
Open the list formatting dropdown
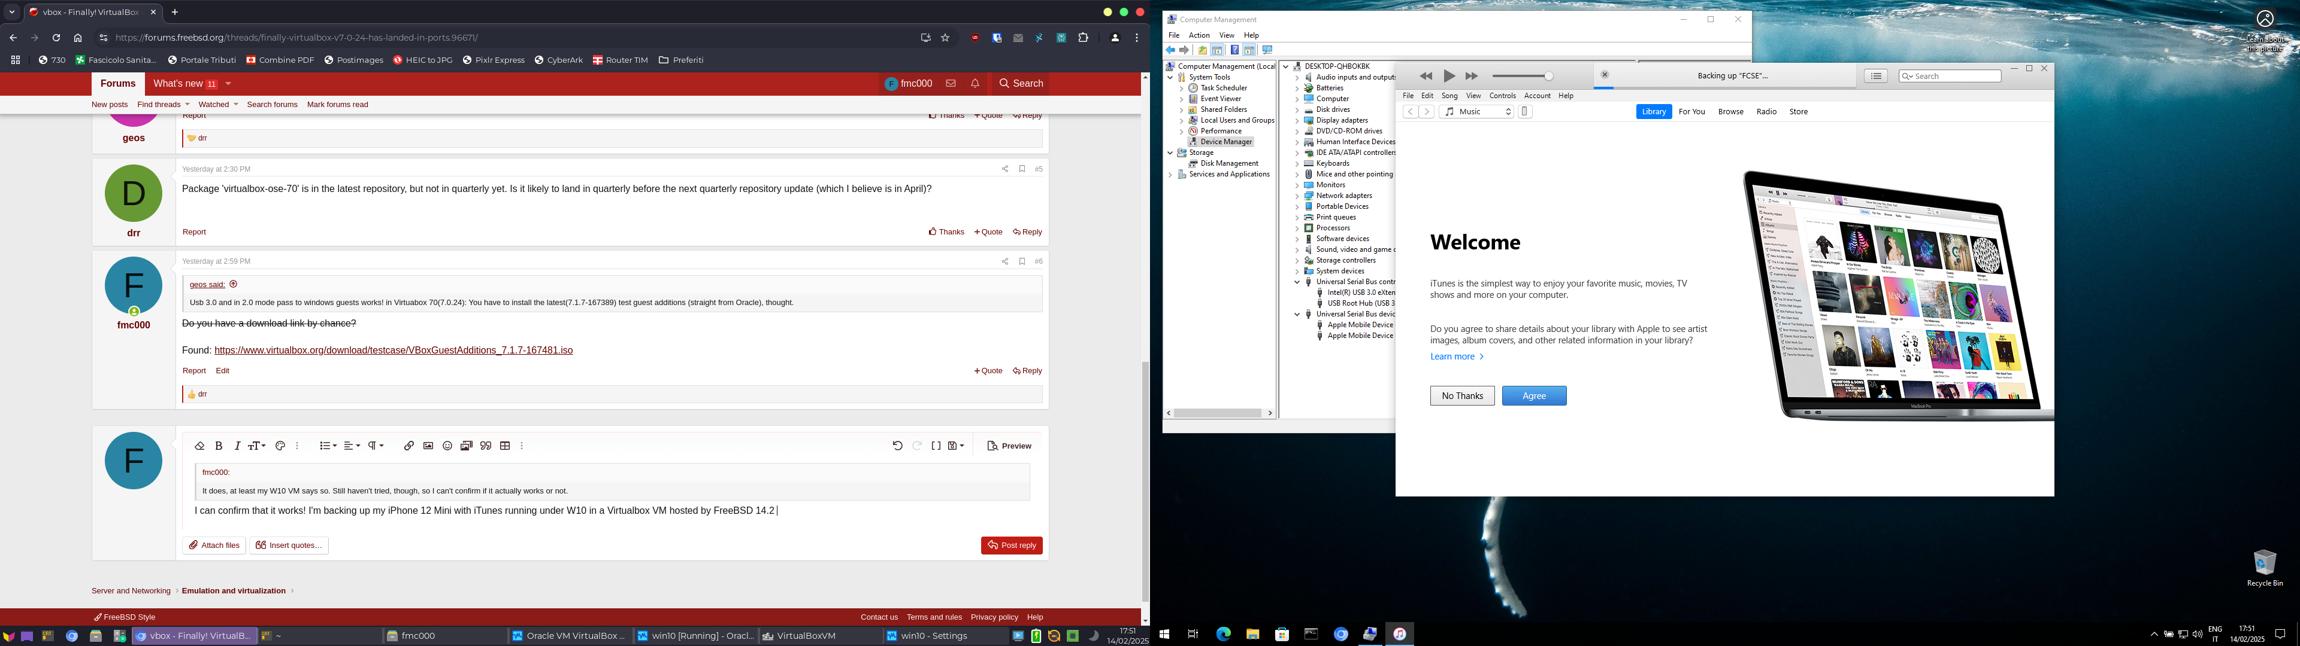pos(328,446)
